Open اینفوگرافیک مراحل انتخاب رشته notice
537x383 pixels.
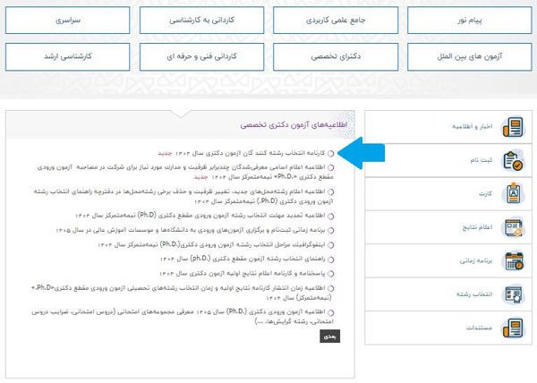[211, 244]
